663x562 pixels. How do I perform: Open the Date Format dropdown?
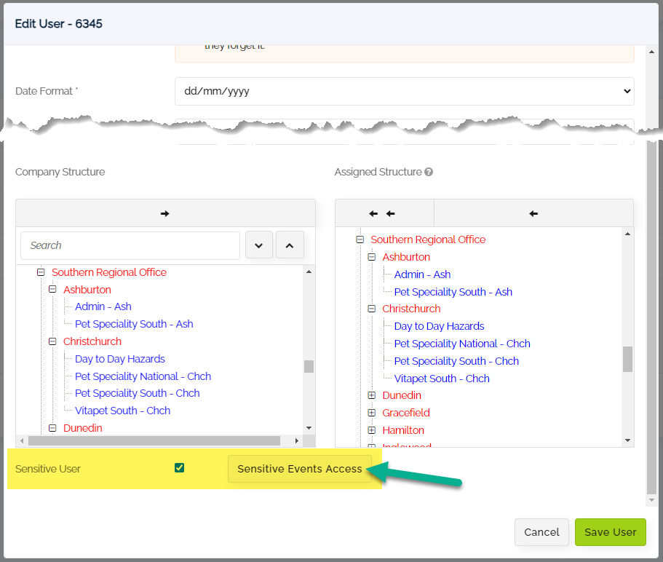(x=404, y=91)
